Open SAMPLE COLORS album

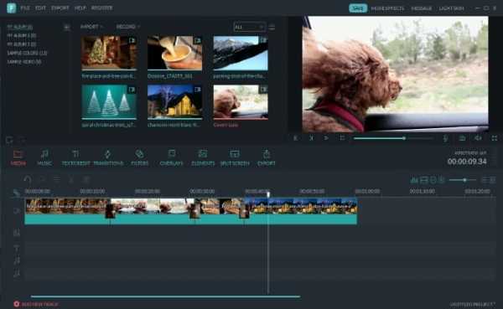(28, 53)
